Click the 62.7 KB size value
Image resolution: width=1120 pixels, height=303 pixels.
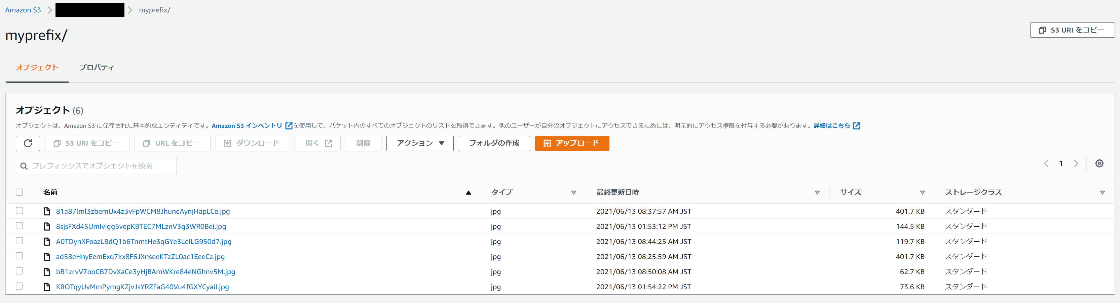tap(912, 272)
